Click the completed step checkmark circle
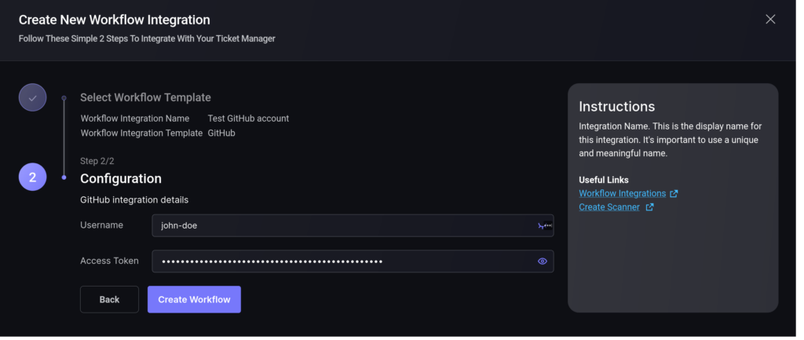 33,97
